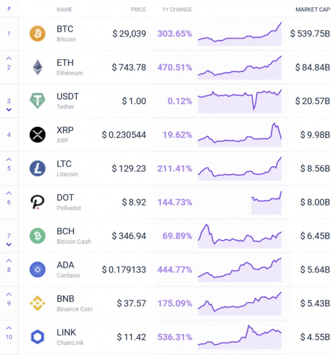Image resolution: width=333 pixels, height=355 pixels.
Task: Select the Litecoin circle icon
Action: coord(37,168)
